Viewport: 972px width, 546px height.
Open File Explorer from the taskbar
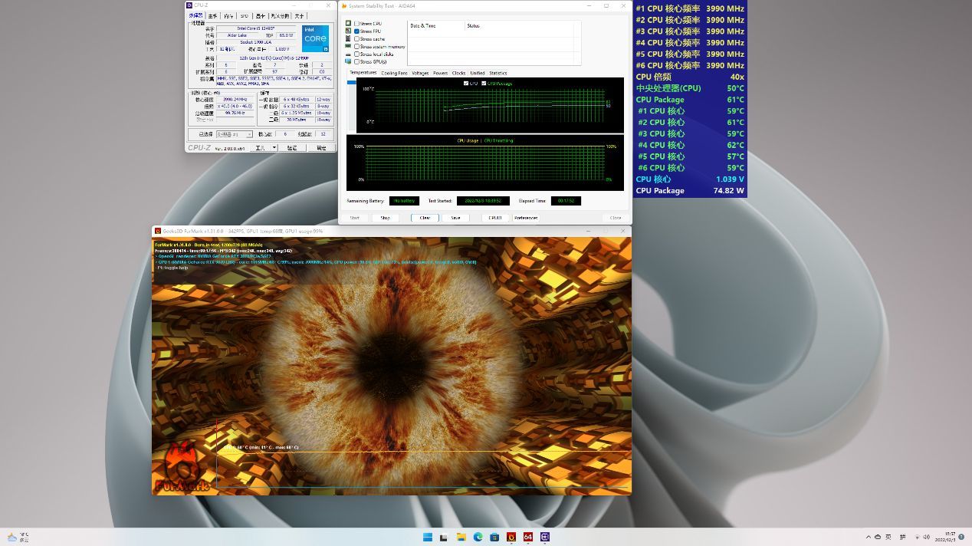pyautogui.click(x=461, y=537)
